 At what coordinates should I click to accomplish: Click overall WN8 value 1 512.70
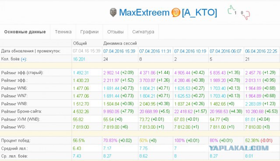point(81,104)
